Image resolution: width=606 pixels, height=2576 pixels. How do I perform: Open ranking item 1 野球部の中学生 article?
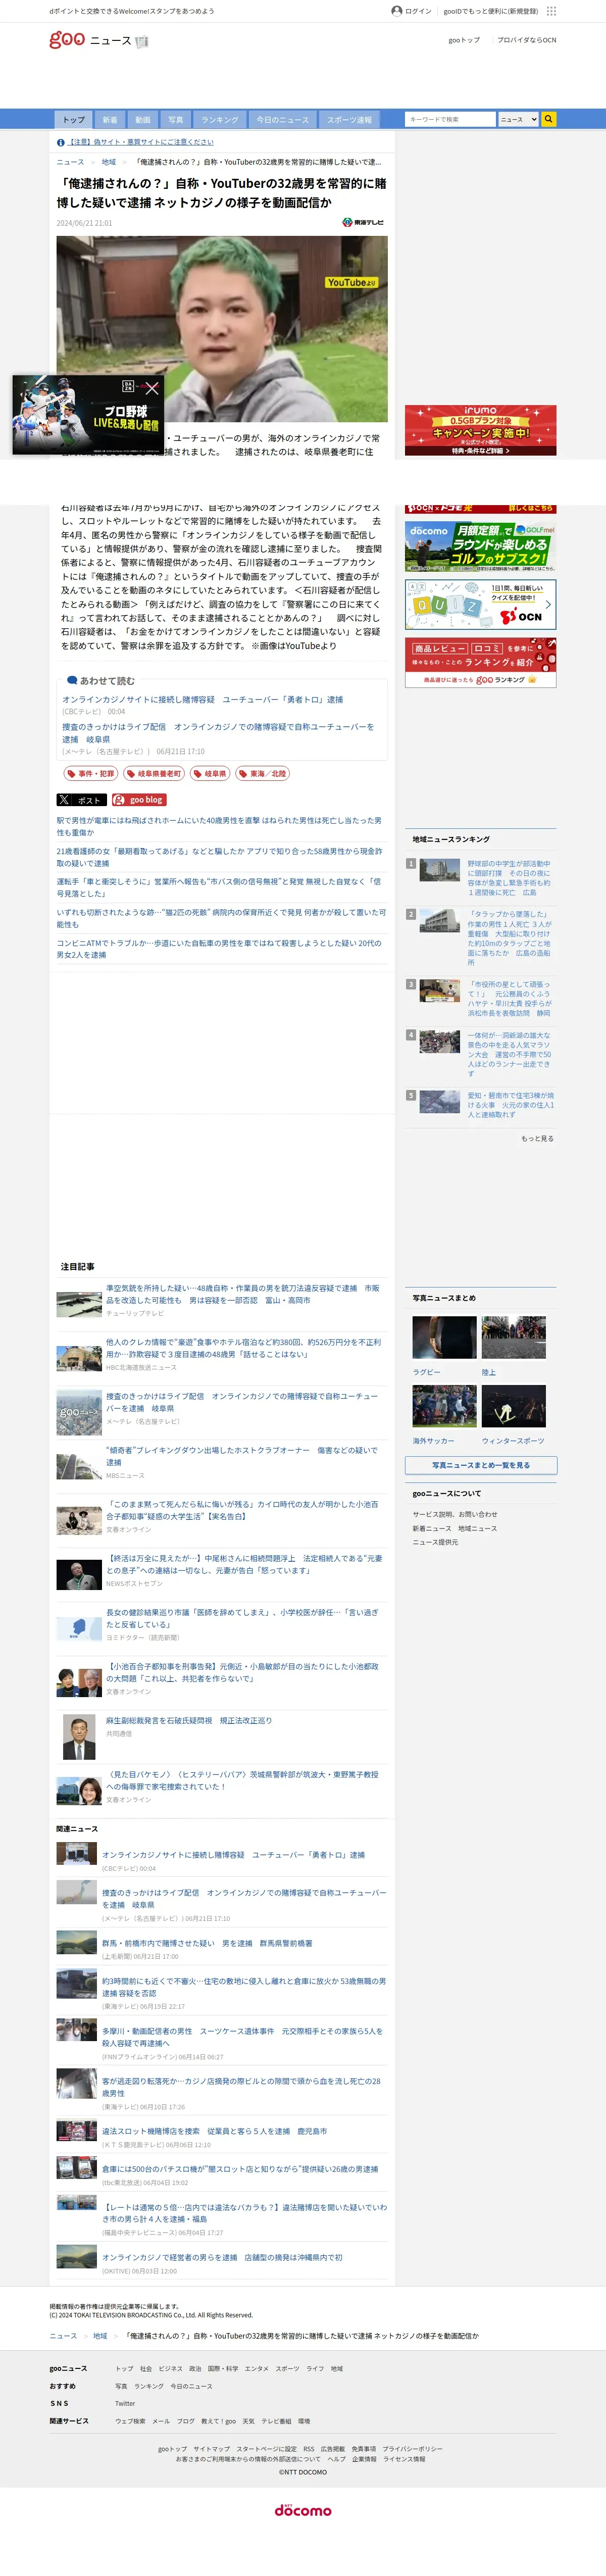point(510,878)
